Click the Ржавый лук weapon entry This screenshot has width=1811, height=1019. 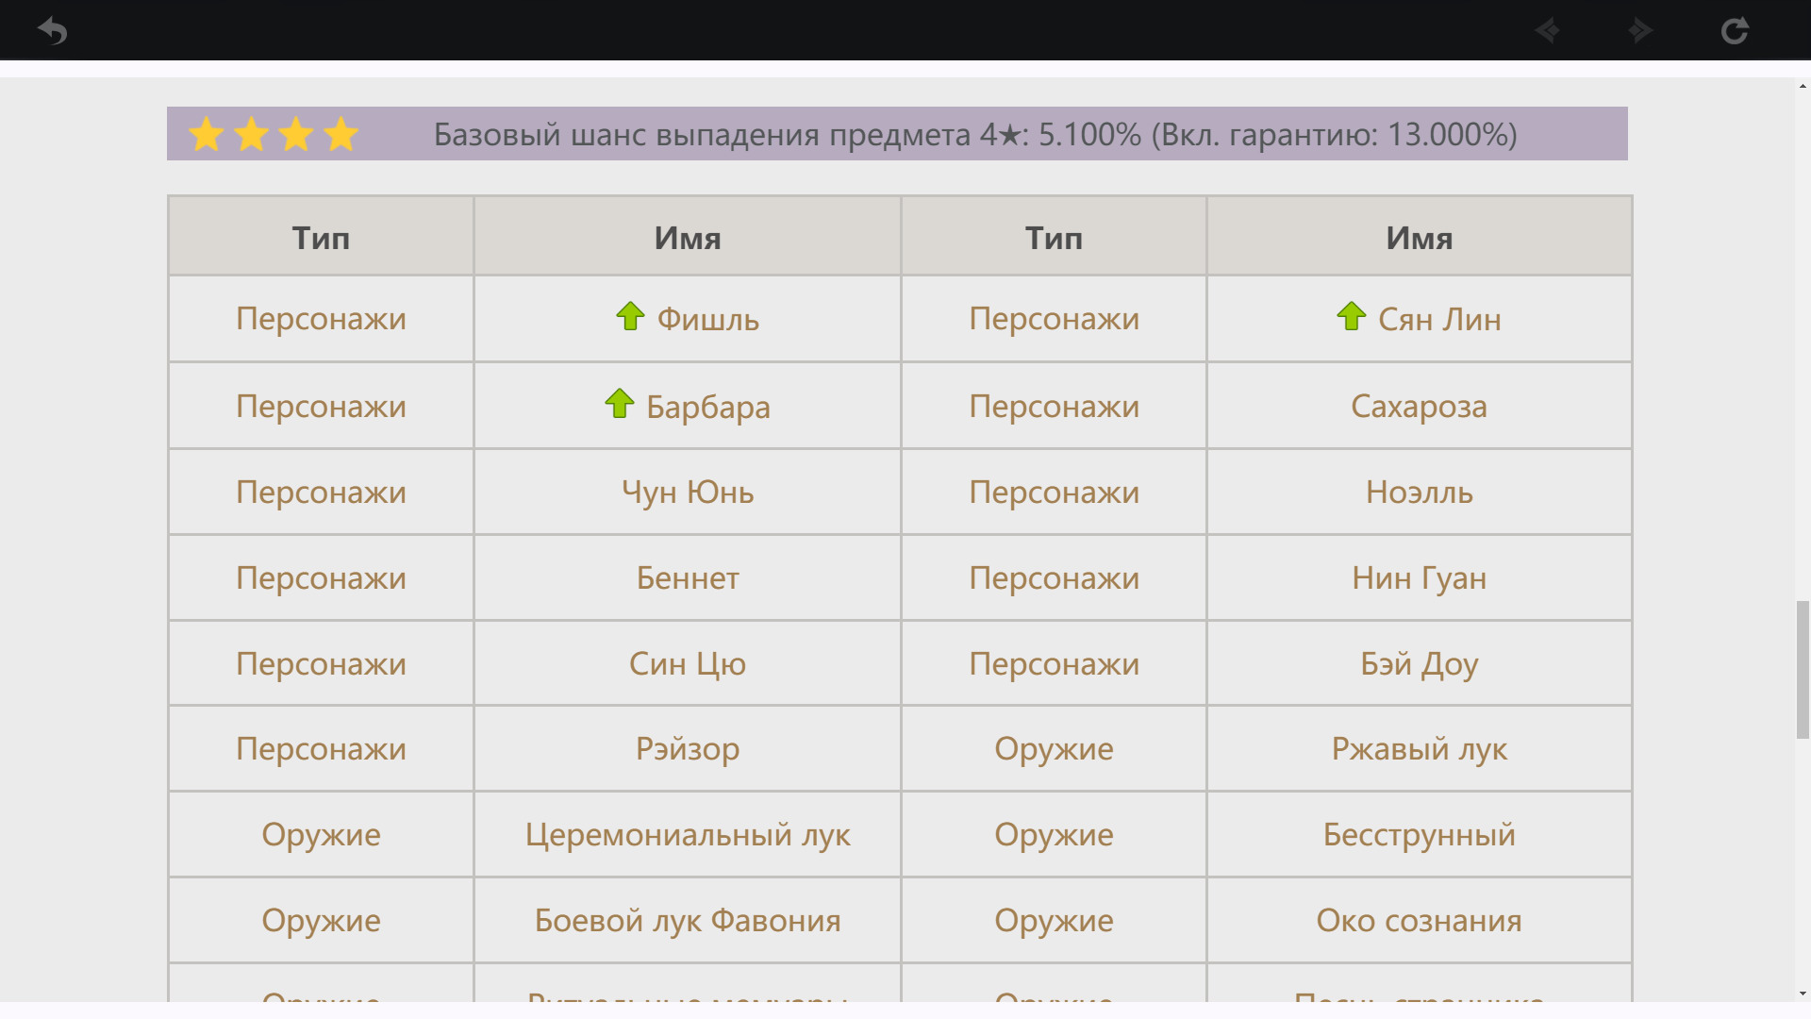pyautogui.click(x=1419, y=749)
